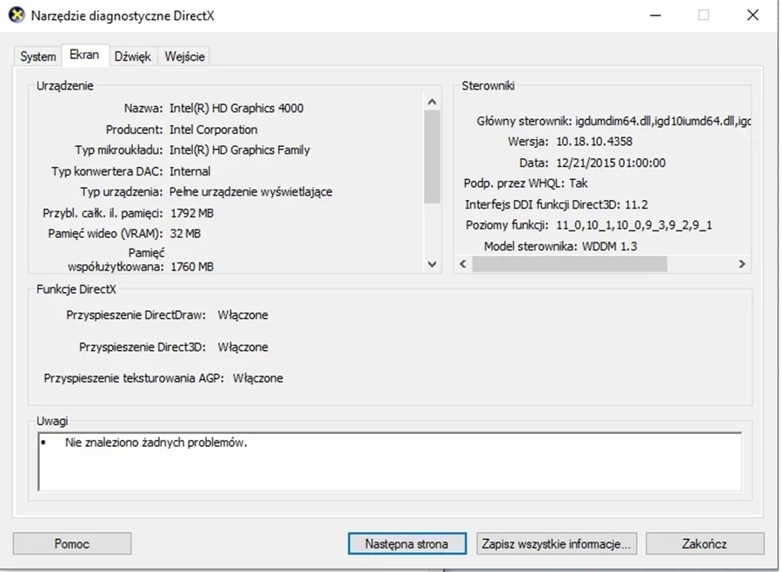Click AGP texturing acceleration status Włączone
The image size is (782, 572).
tap(258, 378)
